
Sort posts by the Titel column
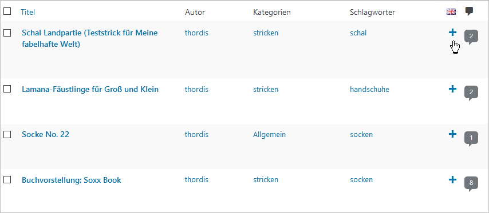(x=27, y=12)
